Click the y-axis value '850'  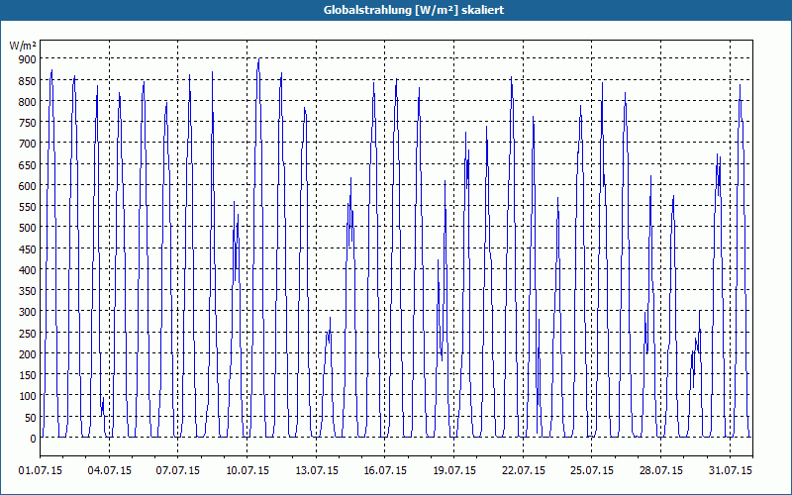tap(27, 81)
